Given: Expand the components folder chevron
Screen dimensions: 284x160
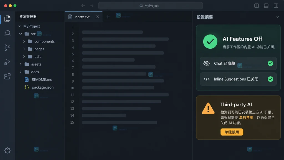Looking at the screenshot, I should (x=24, y=41).
